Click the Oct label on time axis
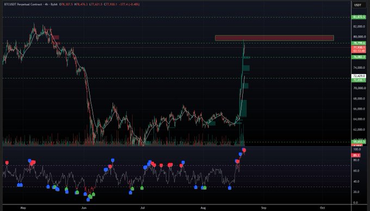Image resolution: width=370 pixels, height=211 pixels. (x=322, y=208)
